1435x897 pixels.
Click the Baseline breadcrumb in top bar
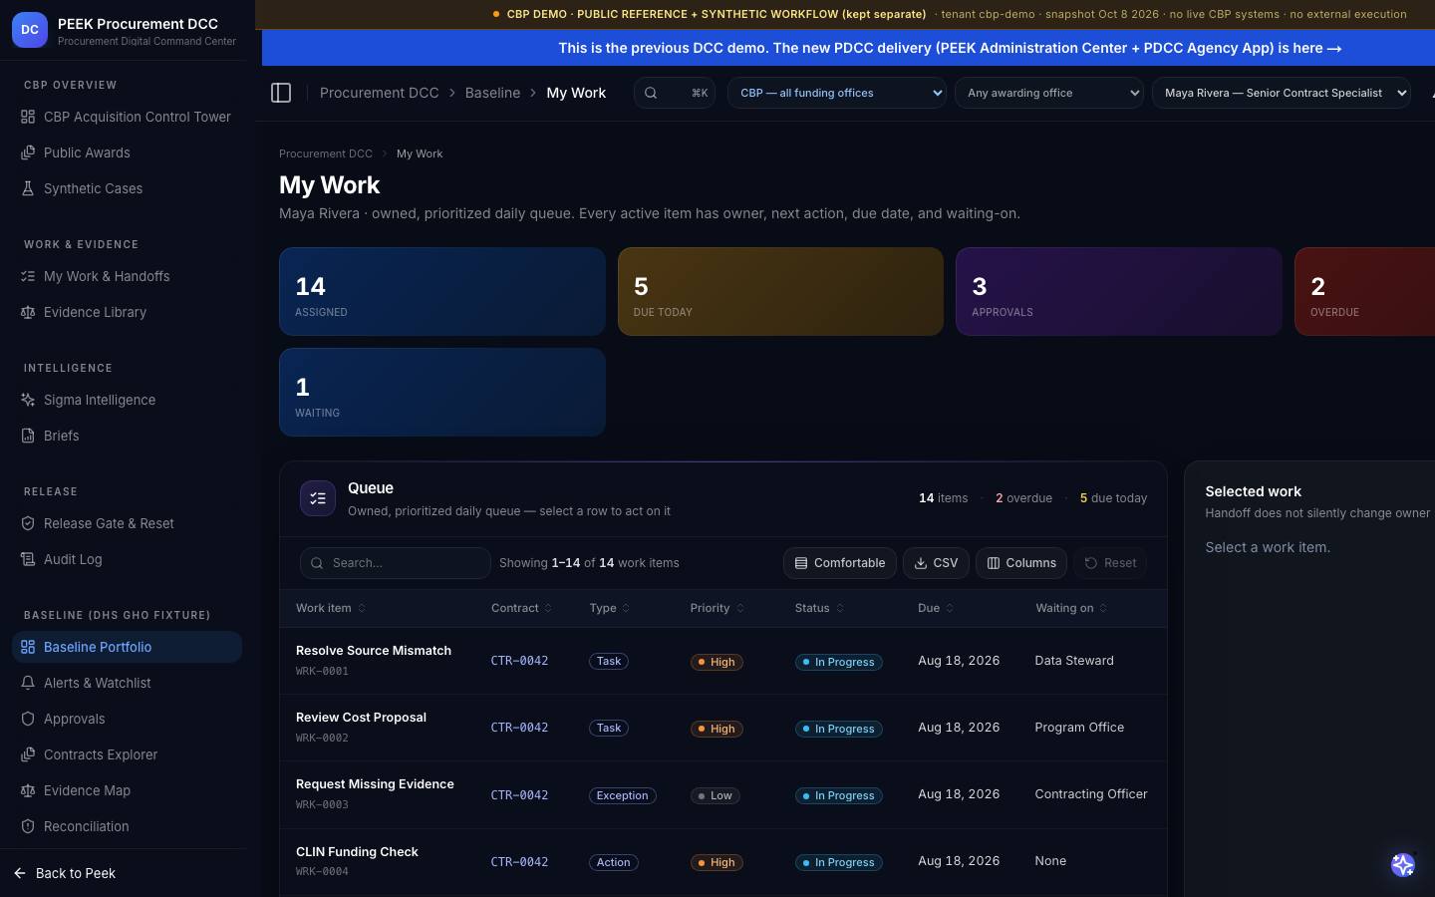[492, 93]
